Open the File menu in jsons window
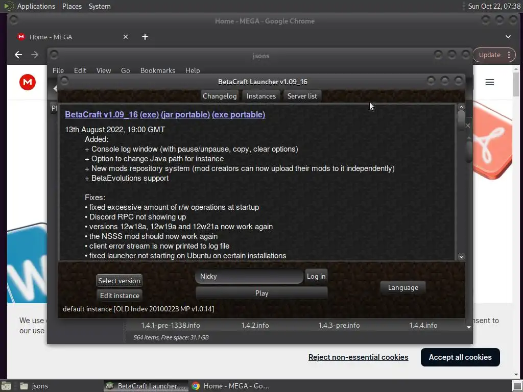This screenshot has width=523, height=392. coord(58,70)
